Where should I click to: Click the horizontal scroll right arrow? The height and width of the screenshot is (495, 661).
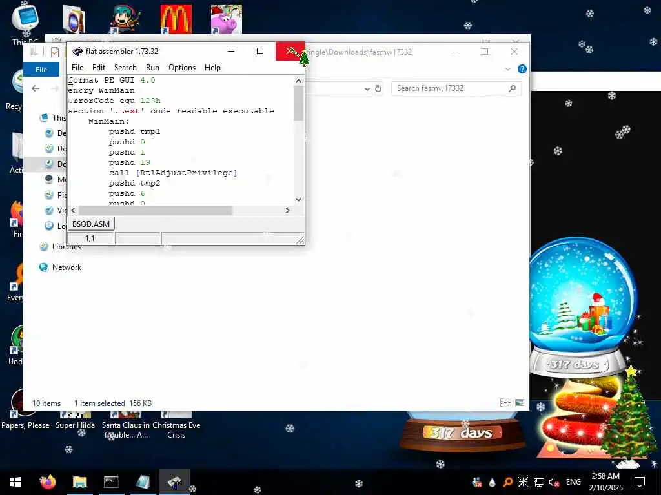coord(287,210)
